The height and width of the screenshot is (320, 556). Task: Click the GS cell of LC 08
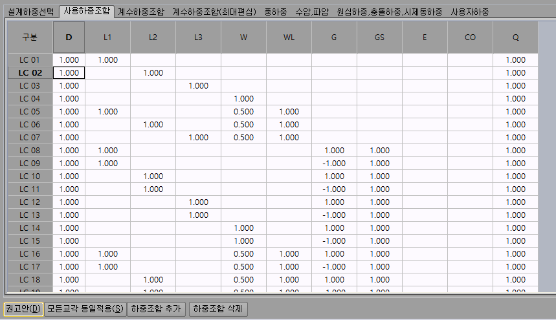coord(379,151)
